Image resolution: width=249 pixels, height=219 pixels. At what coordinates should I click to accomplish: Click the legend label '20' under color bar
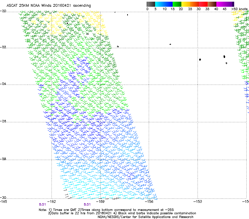point(181,9)
